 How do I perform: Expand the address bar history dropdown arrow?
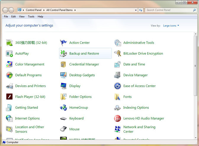(136, 10)
